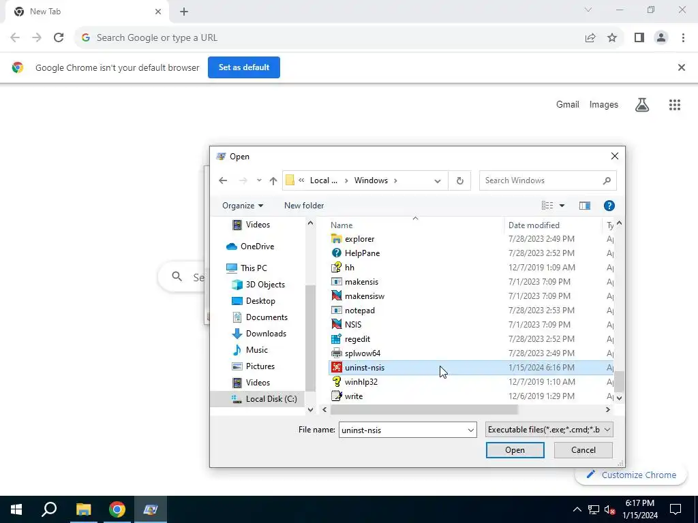Image resolution: width=698 pixels, height=523 pixels.
Task: Select the winhlp32 file icon
Action: (x=337, y=381)
